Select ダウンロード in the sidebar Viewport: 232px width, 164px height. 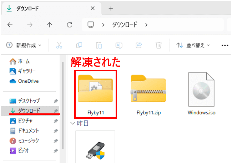click(30, 111)
